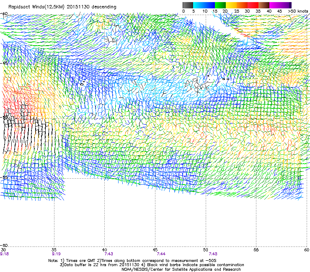Viewport: 310px width, 272px height.
Task: Click the '55' longitude axis label
Action: tap(256, 250)
